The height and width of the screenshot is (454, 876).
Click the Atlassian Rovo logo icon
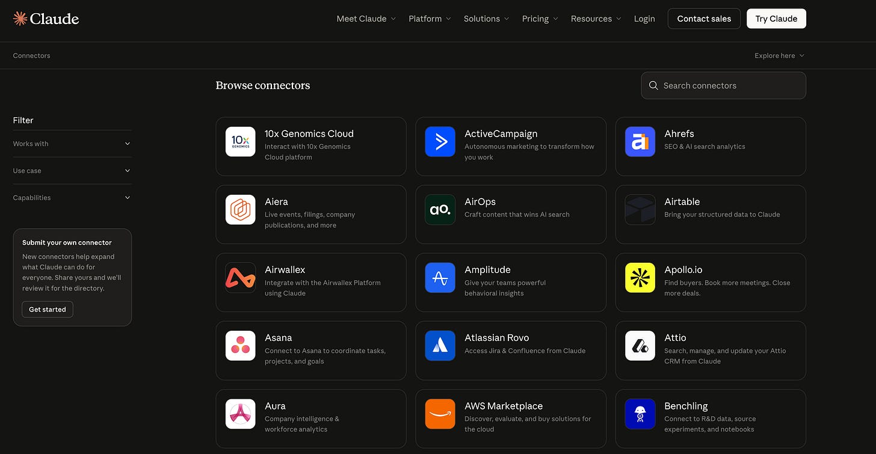click(440, 345)
